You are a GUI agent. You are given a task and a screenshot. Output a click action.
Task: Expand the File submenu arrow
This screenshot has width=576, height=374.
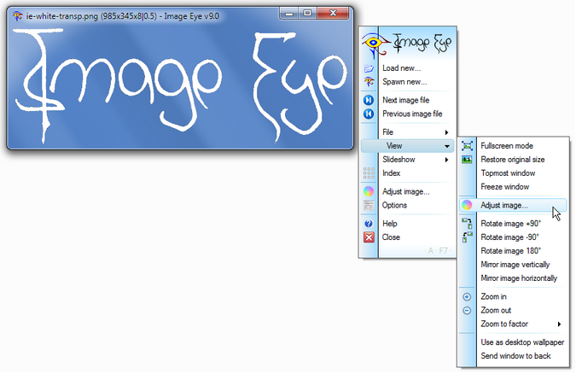pos(446,132)
